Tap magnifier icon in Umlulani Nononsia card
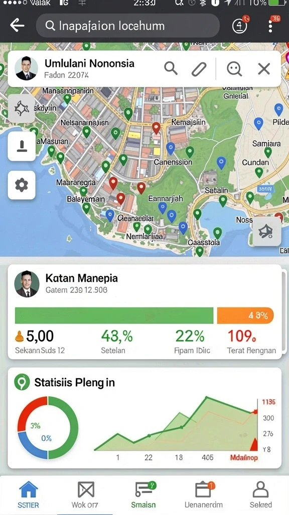The image size is (289, 515). pos(171,68)
